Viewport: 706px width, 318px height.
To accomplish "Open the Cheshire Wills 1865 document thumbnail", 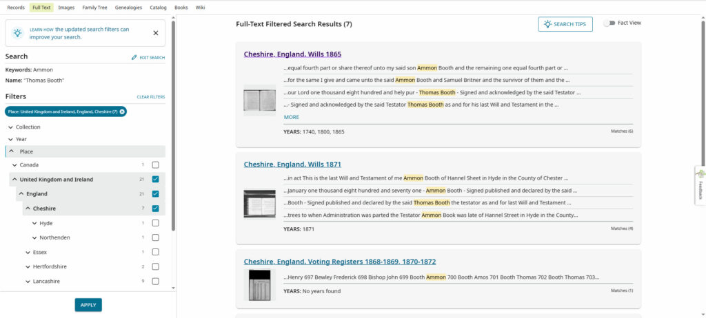I will tap(259, 100).
